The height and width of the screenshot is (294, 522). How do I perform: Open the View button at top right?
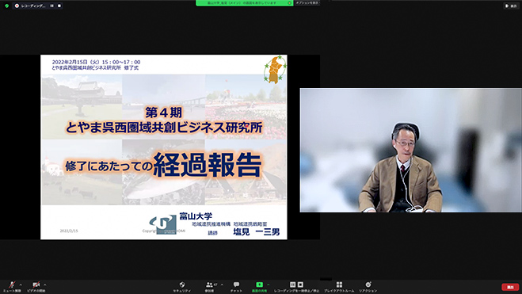[x=511, y=6]
